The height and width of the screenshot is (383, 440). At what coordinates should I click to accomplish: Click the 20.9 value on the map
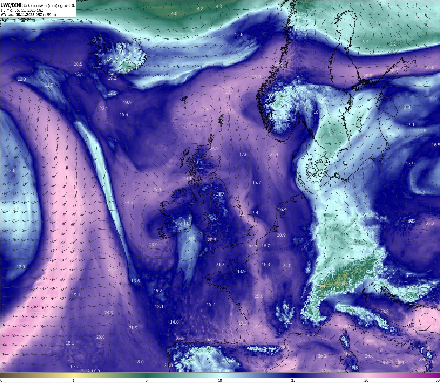coord(281,235)
